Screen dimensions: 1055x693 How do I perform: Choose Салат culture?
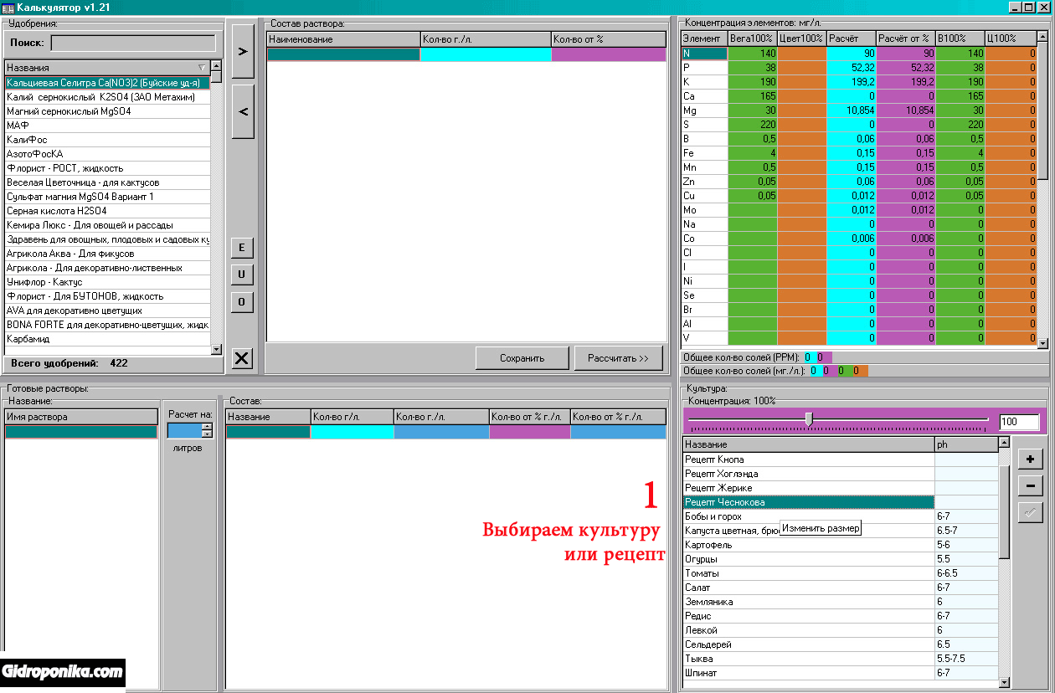tap(809, 588)
